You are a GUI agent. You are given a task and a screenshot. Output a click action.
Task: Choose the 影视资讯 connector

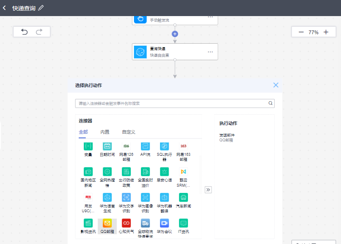pos(88,226)
